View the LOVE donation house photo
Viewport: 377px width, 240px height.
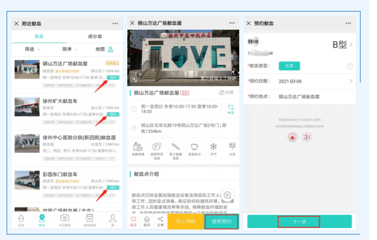tap(183, 58)
